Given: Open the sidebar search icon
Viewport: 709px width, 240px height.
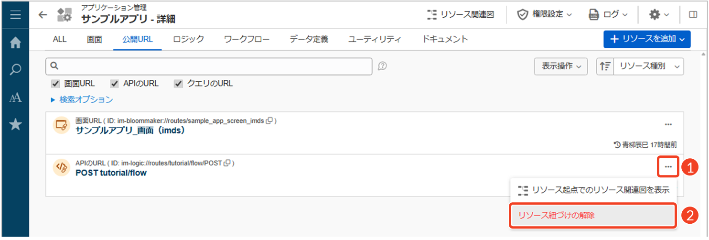Looking at the screenshot, I should (15, 70).
